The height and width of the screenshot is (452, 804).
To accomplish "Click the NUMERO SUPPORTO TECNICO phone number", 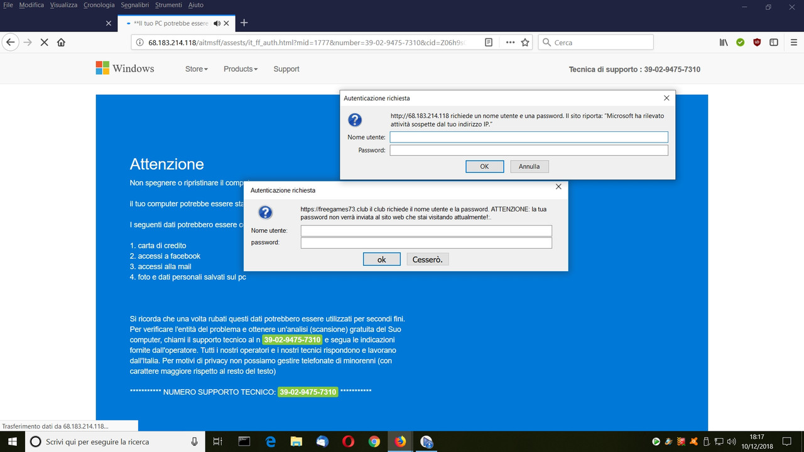I will click(x=308, y=392).
